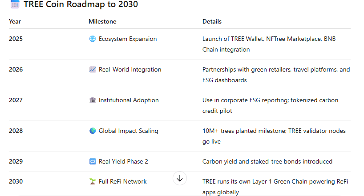
Task: Click the Institutional Adoption milestone text
Action: (x=129, y=100)
